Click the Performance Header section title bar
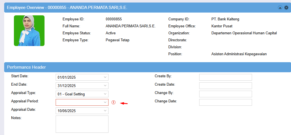 coord(147,67)
